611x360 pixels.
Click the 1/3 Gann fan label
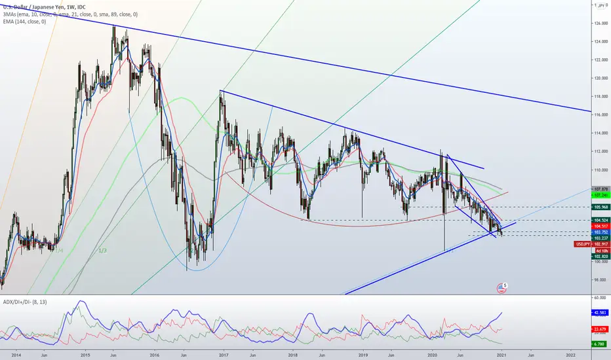pos(102,251)
